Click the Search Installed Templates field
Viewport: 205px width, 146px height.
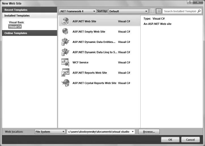click(180, 11)
